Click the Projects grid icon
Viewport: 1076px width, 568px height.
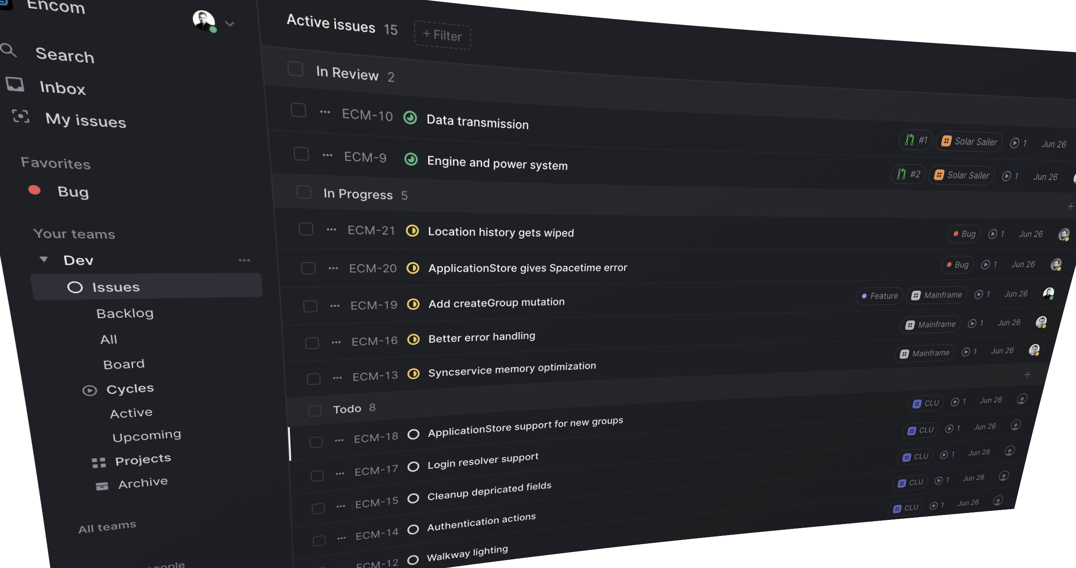coord(99,462)
